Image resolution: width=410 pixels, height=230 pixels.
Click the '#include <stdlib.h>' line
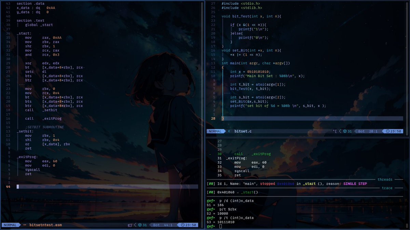pyautogui.click(x=242, y=8)
